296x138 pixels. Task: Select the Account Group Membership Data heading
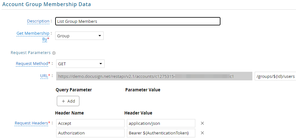pos(46,4)
